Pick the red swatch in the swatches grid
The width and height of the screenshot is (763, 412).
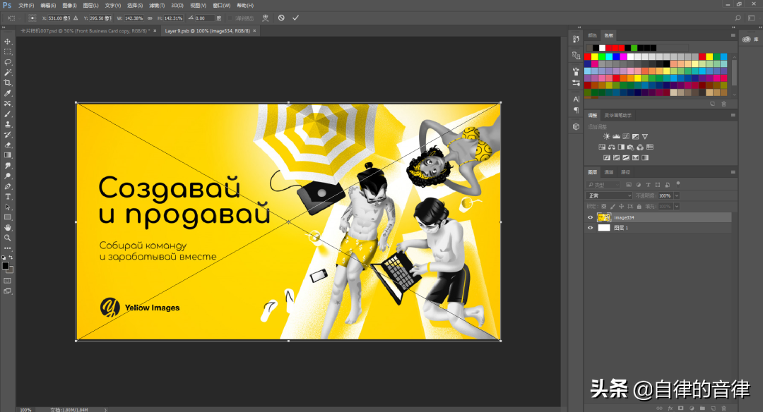pyautogui.click(x=588, y=56)
